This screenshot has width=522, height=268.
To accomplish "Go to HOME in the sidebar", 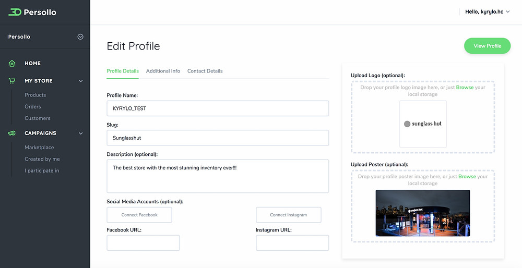I will click(32, 63).
